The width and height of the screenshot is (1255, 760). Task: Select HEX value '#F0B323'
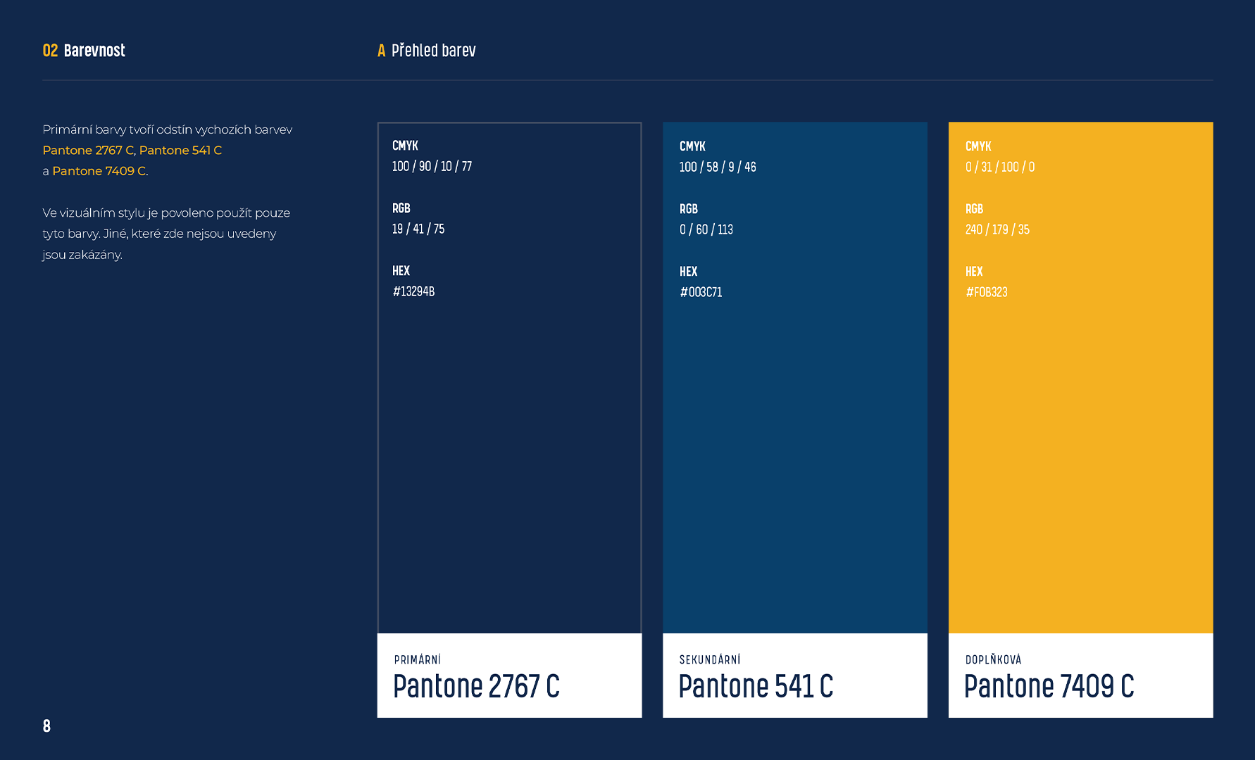987,293
